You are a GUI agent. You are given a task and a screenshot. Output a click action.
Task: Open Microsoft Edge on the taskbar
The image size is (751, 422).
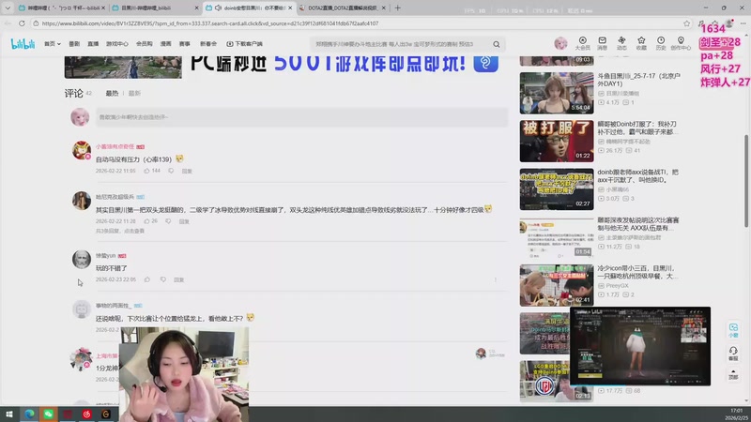coord(29,414)
